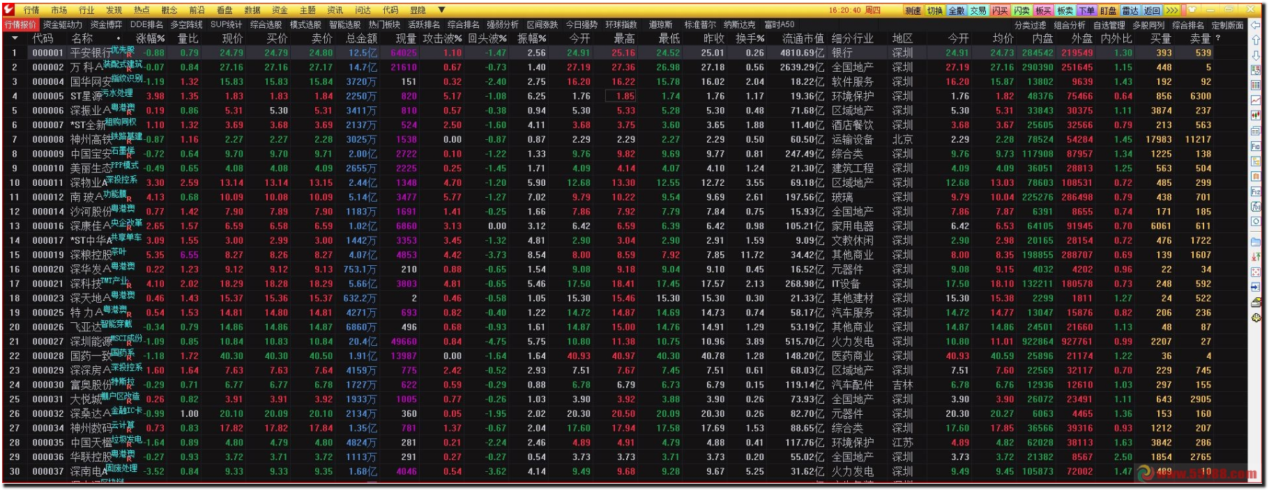Viewport: 1269px width, 490px height.
Task: Open the 问达 menu
Action: (363, 10)
